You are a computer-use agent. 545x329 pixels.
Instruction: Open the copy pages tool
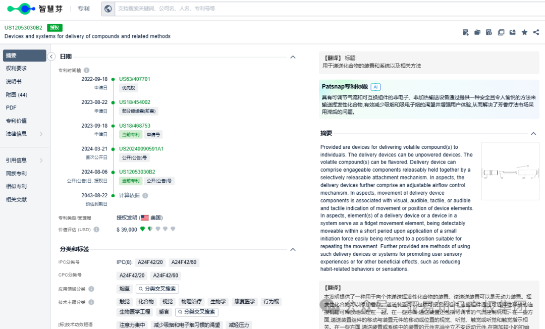point(501,32)
